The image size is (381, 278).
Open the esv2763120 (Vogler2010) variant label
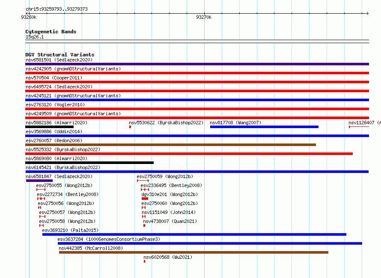(55, 105)
